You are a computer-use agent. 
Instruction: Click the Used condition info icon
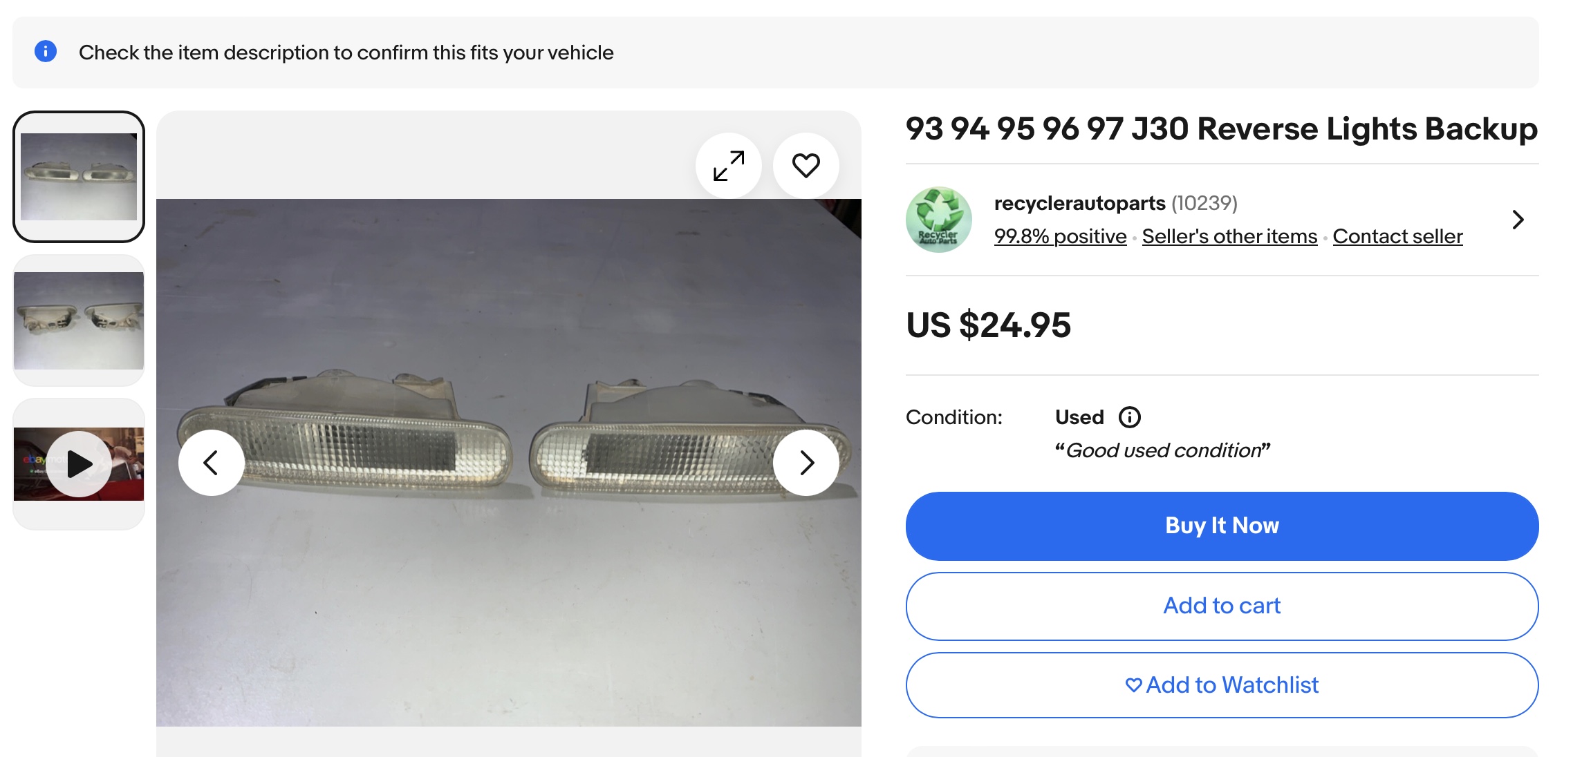[x=1129, y=417]
